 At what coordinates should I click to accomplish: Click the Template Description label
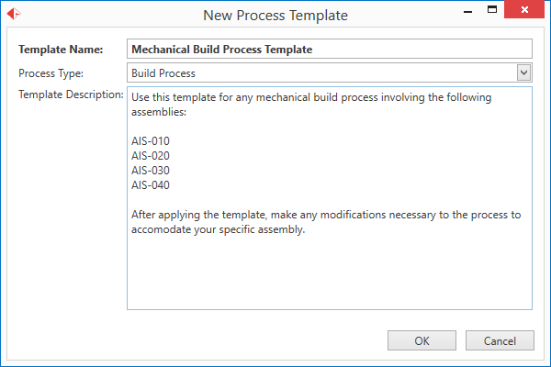coord(71,95)
